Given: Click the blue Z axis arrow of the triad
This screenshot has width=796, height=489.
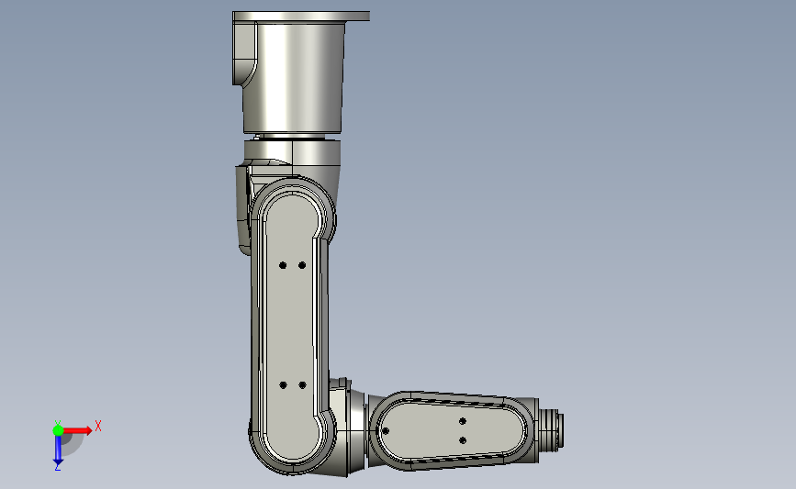Looking at the screenshot, I should tap(58, 450).
